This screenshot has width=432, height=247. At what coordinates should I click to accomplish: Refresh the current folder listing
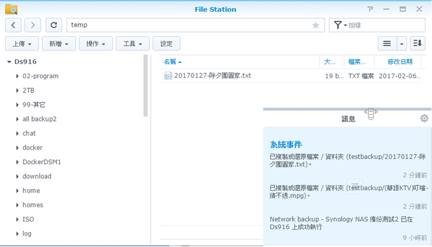pyautogui.click(x=53, y=25)
